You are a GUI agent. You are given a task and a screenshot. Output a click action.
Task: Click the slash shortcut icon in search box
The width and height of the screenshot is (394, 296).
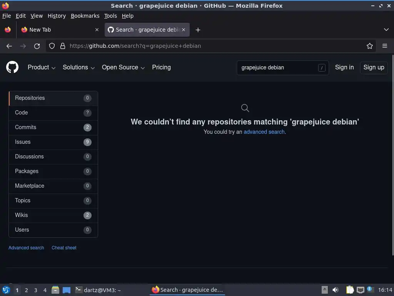(322, 68)
